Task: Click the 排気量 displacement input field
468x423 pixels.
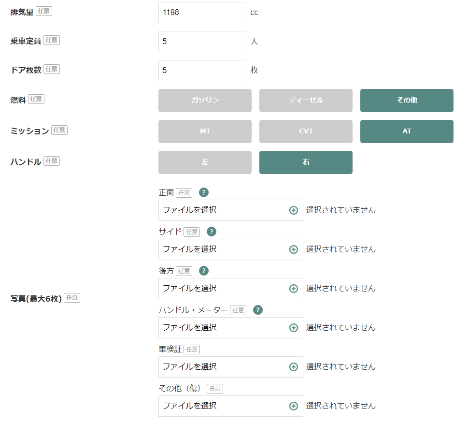Action: click(202, 13)
